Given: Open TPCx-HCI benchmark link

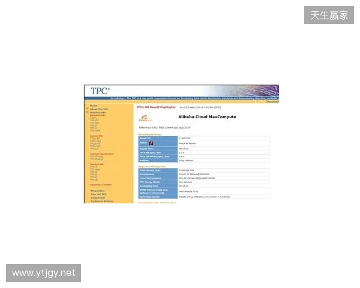Looking at the screenshot, I should click(95, 141).
